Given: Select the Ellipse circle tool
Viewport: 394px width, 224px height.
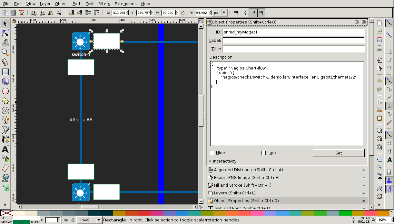Looking at the screenshot, I should [x=5, y=91].
